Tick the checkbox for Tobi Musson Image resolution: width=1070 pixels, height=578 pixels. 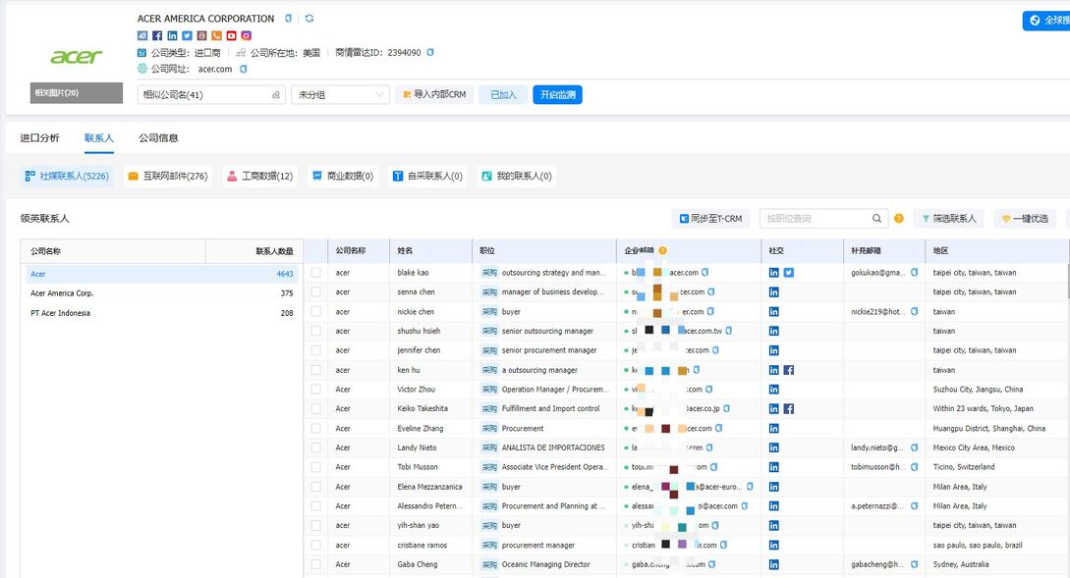point(316,467)
